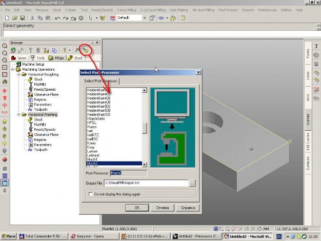Close the Select Post-Processor dialog
The image size is (321, 241).
coord(198,72)
